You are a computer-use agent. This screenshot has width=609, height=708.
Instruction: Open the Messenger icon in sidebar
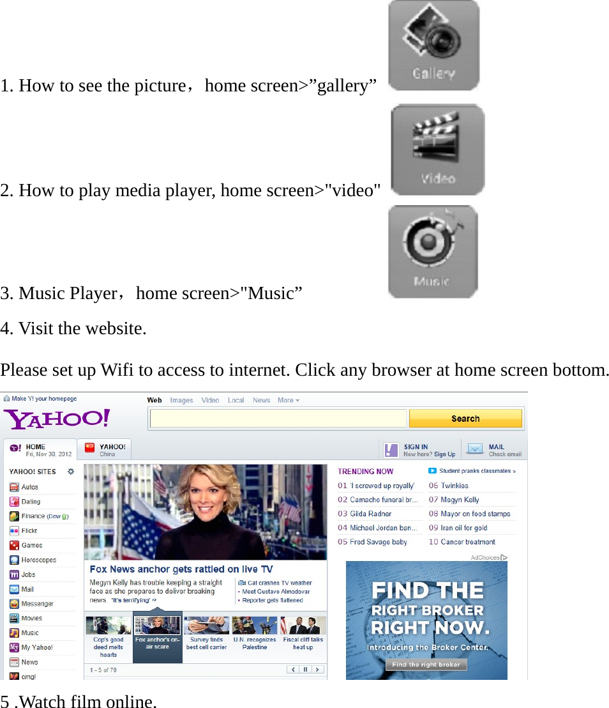coord(13,604)
